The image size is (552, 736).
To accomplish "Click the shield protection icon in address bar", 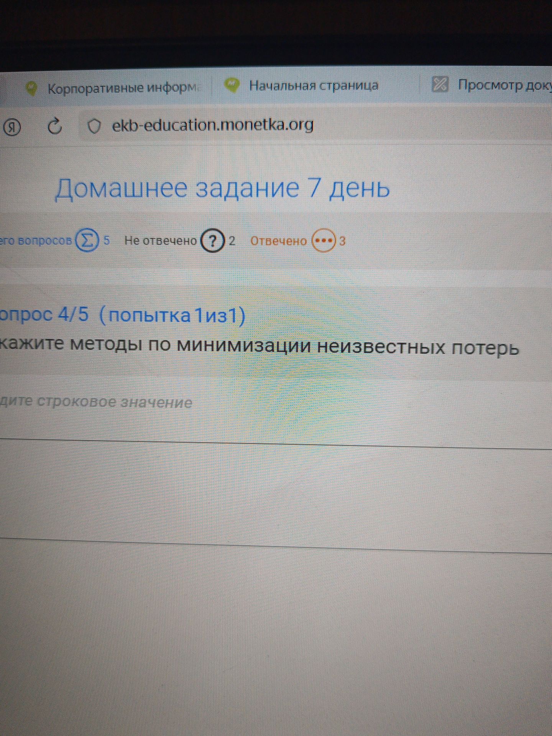I will (94, 126).
